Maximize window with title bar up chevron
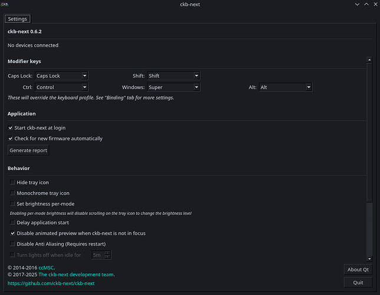The height and width of the screenshot is (295, 380). pos(366,4)
